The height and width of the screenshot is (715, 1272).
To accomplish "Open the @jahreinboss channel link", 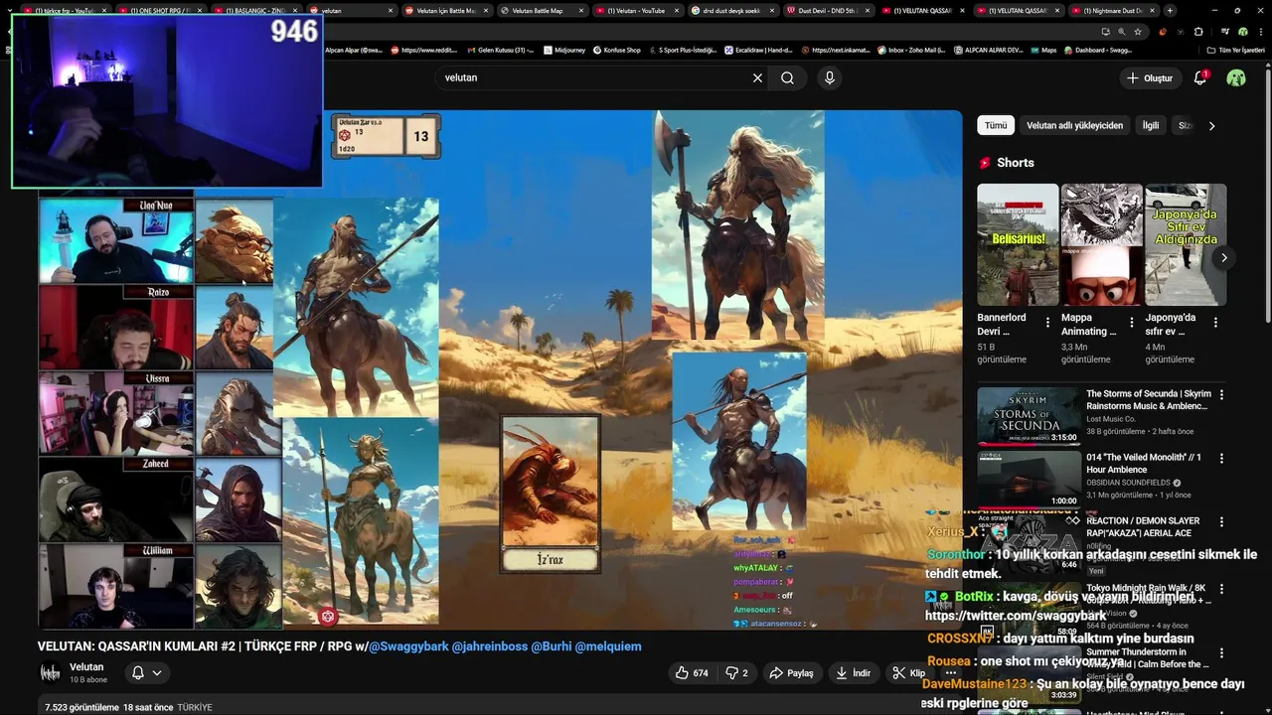I will [490, 646].
